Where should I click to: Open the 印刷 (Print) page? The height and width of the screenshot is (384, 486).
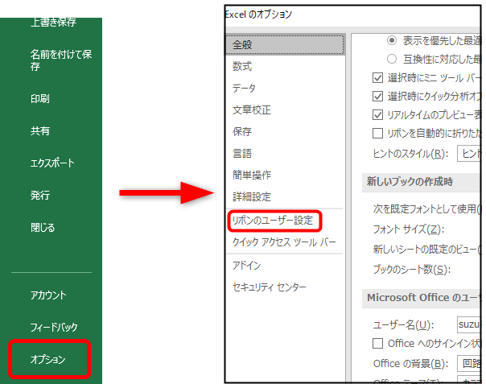point(40,99)
